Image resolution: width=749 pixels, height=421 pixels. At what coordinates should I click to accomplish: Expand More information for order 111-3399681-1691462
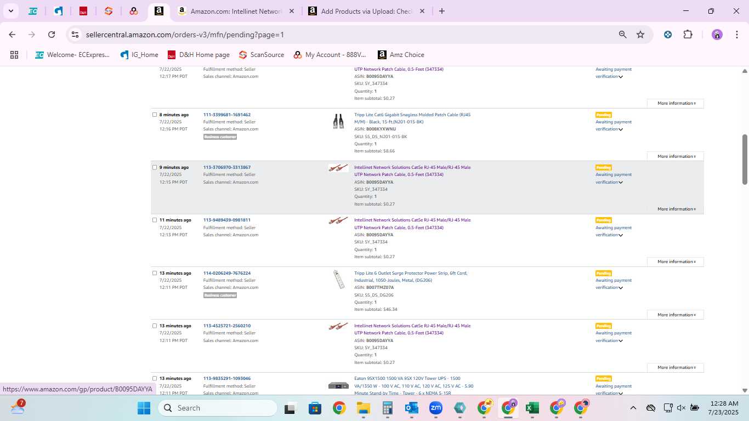click(x=676, y=156)
